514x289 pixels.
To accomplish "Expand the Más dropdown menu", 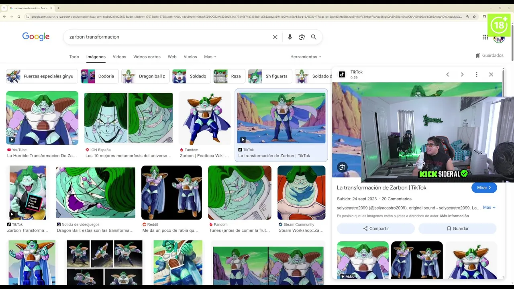I will [x=210, y=57].
